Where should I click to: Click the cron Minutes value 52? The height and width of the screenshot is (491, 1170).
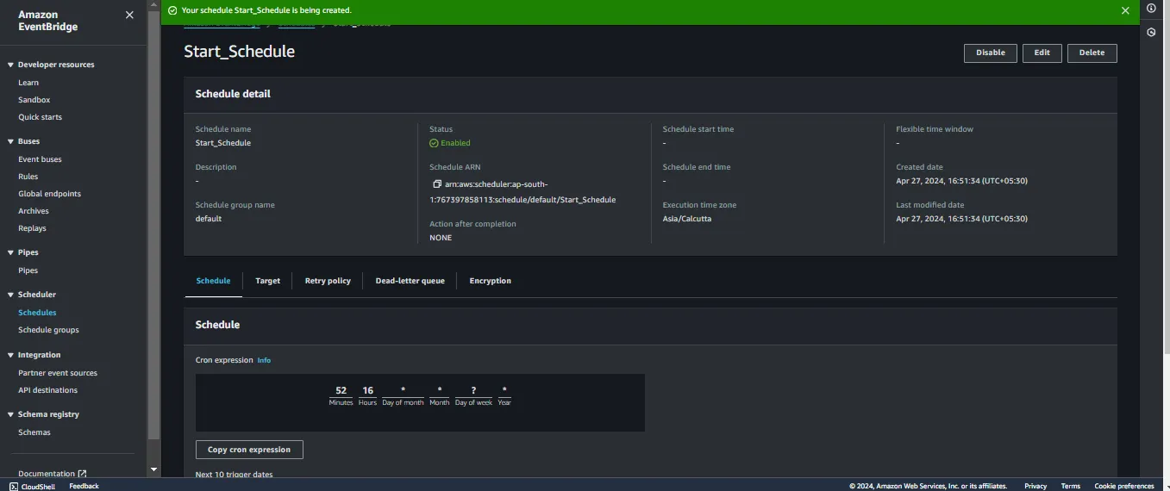[x=341, y=390]
